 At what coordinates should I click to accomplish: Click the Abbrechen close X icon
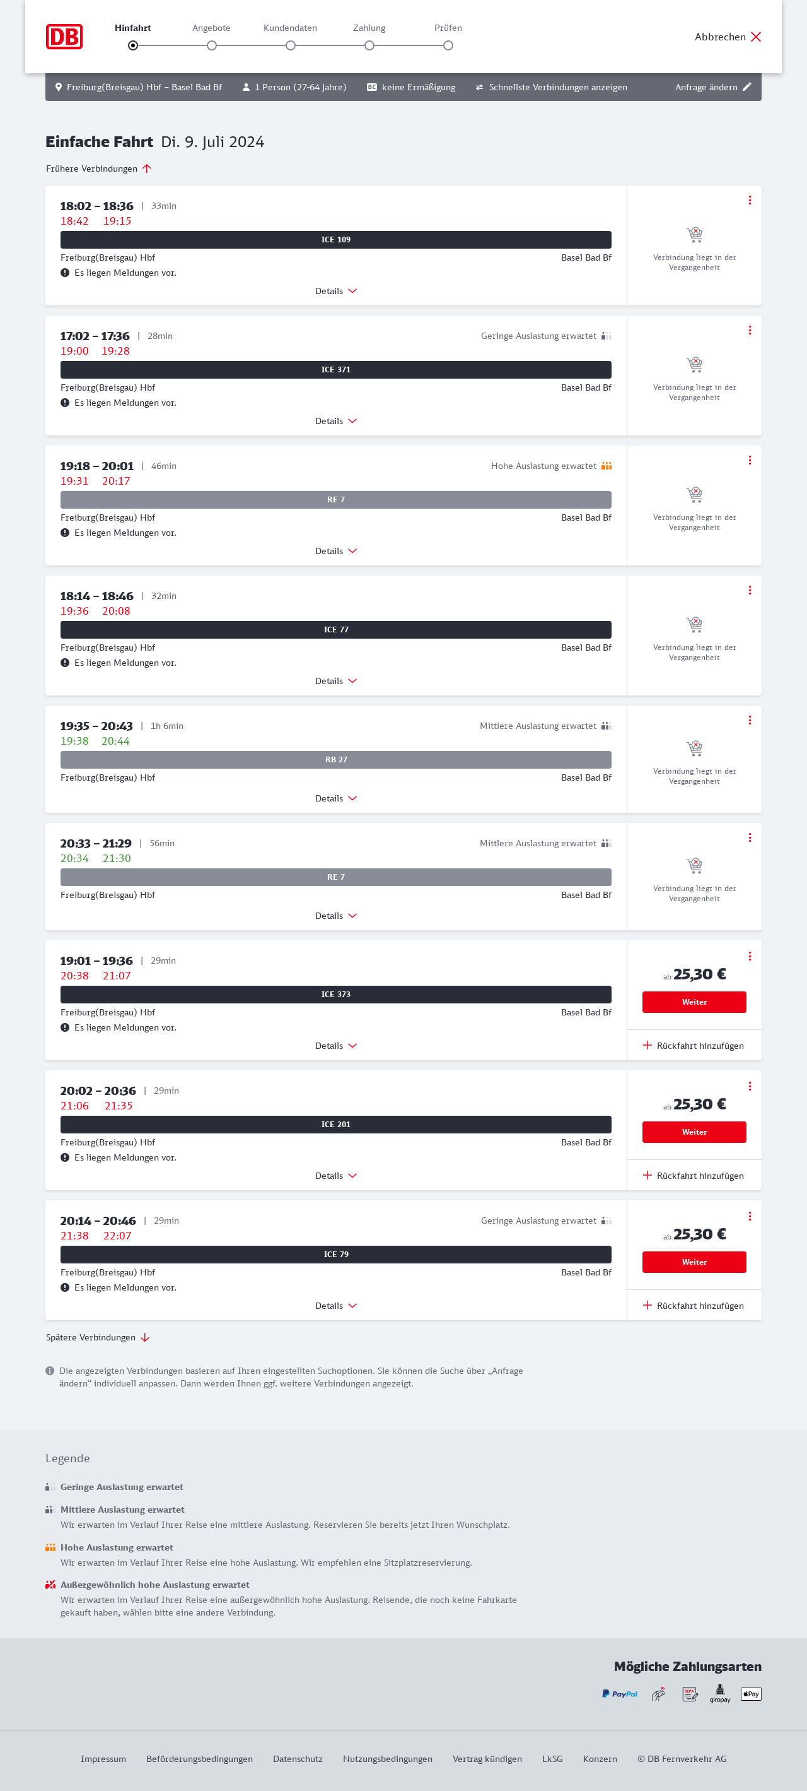[x=755, y=37]
